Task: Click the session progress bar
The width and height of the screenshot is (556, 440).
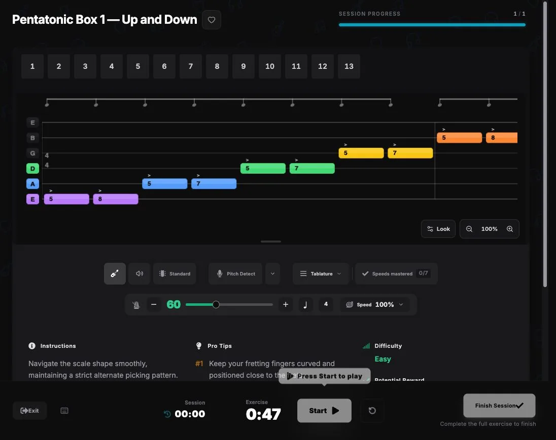Action: [x=432, y=25]
